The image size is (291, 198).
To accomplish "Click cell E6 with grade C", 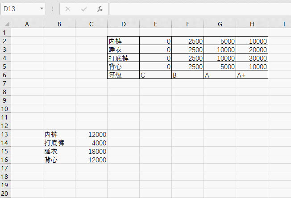I will pyautogui.click(x=155, y=75).
